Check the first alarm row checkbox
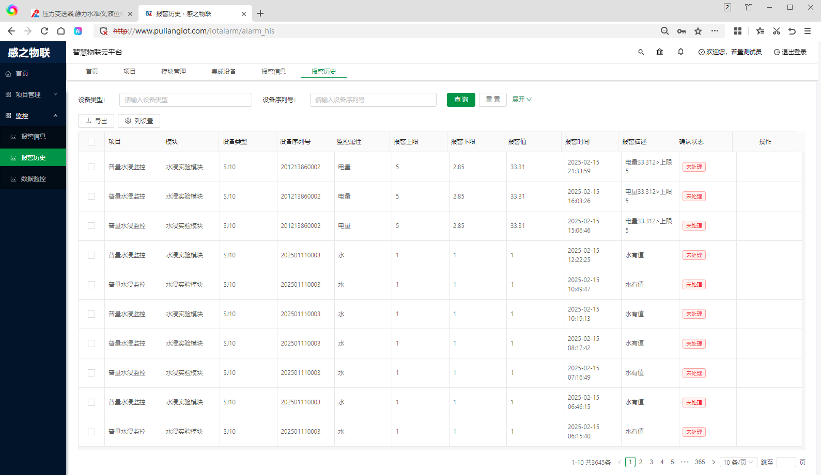Screen dimensions: 821x475 pyautogui.click(x=91, y=167)
